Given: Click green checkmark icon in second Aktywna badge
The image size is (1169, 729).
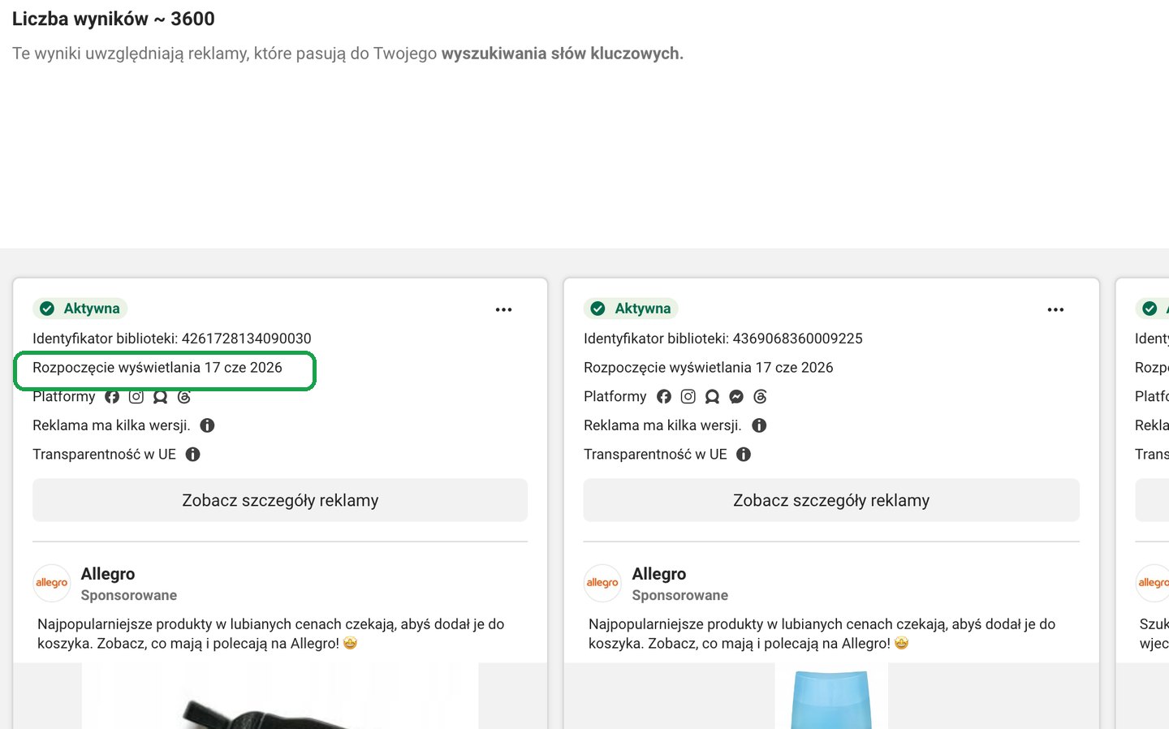Looking at the screenshot, I should [598, 308].
